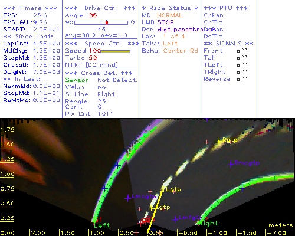Click the Sensor Not Detect status

(101, 80)
